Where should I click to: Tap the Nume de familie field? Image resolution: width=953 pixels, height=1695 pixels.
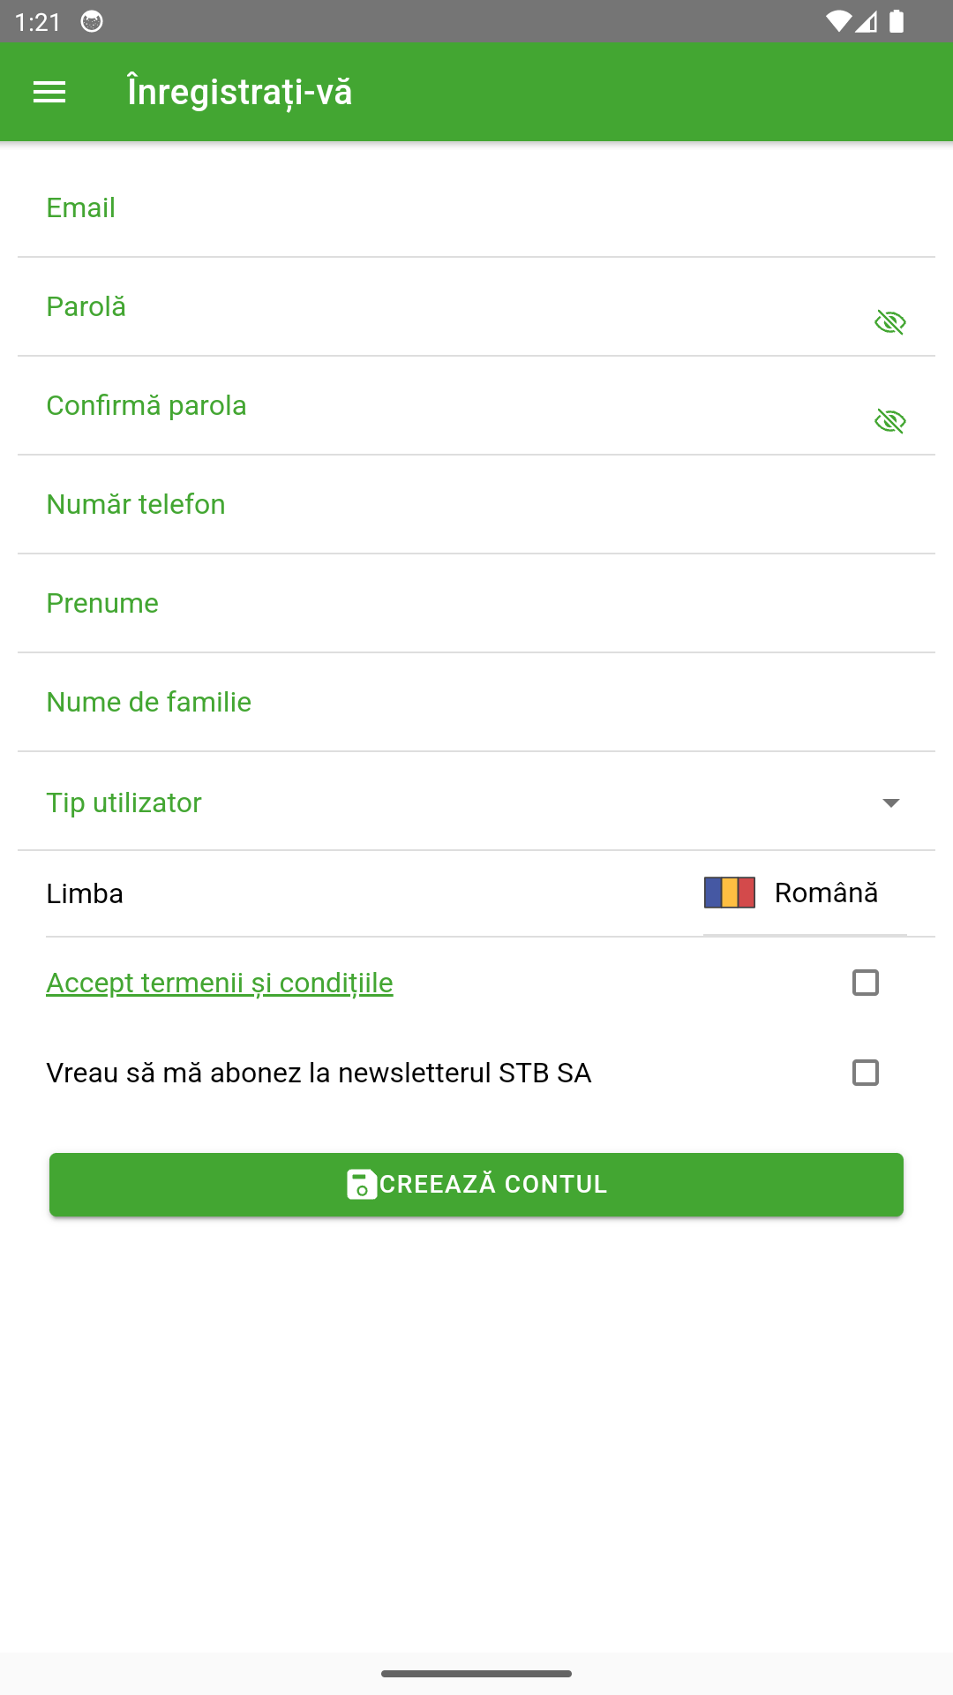476,703
